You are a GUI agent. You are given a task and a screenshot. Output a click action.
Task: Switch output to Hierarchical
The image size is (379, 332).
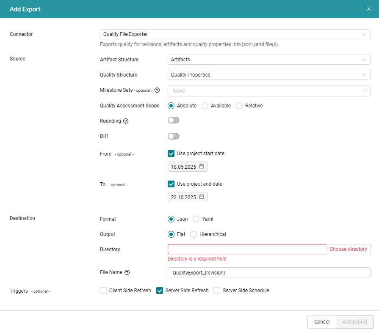[193, 234]
